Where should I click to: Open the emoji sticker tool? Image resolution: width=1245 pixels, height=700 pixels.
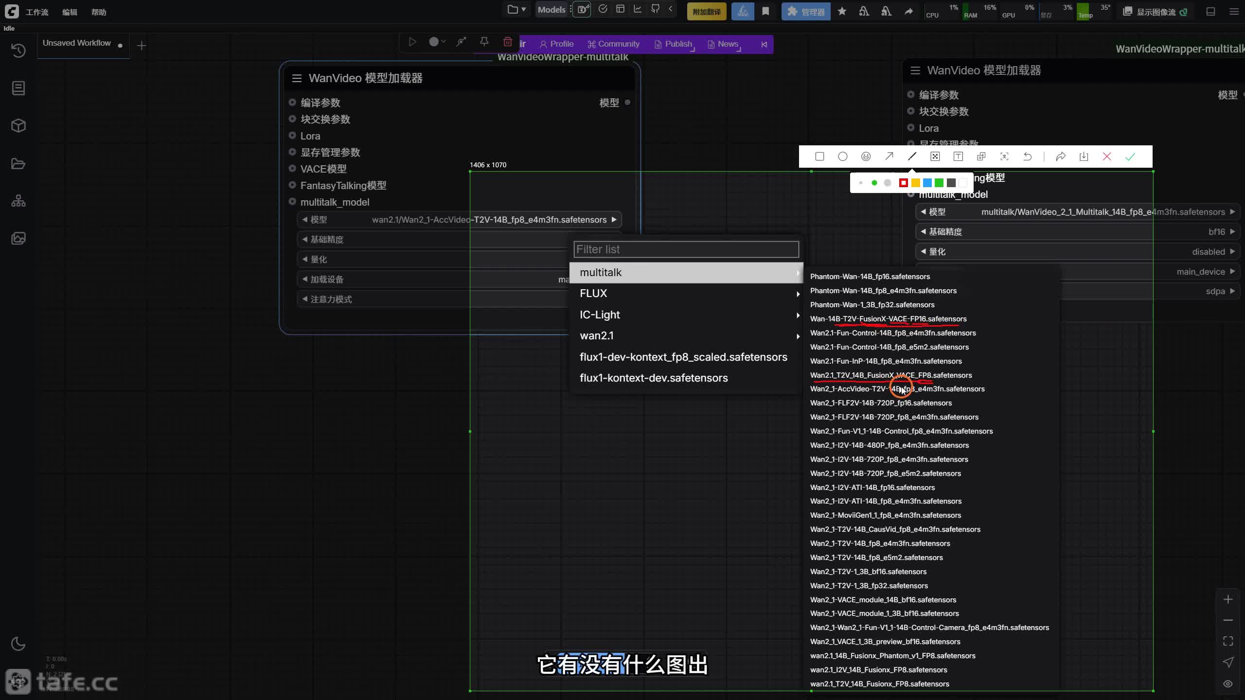(866, 157)
